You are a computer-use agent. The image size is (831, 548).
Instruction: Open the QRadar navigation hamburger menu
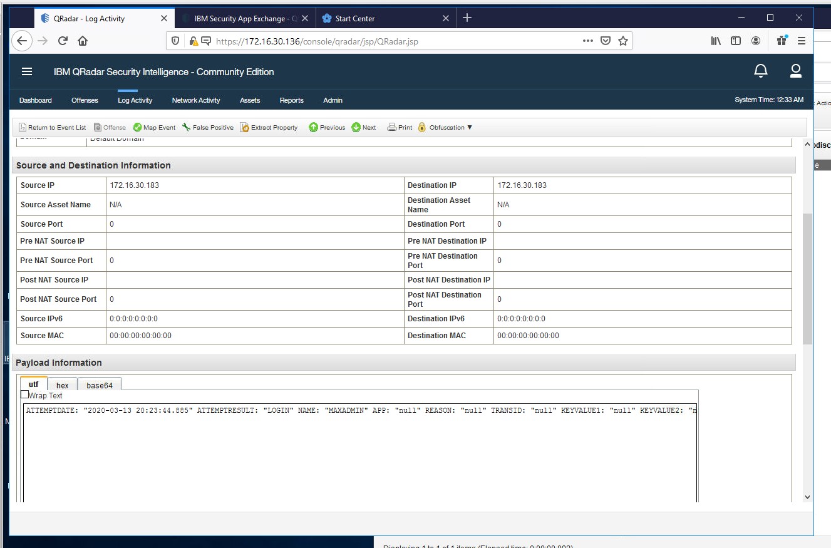pos(26,71)
